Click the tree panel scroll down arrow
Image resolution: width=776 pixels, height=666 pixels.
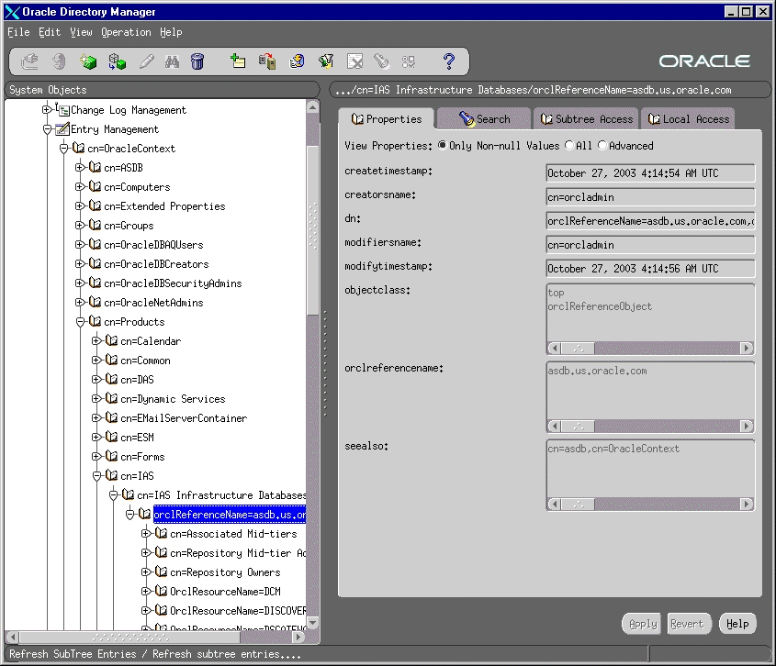[x=313, y=623]
